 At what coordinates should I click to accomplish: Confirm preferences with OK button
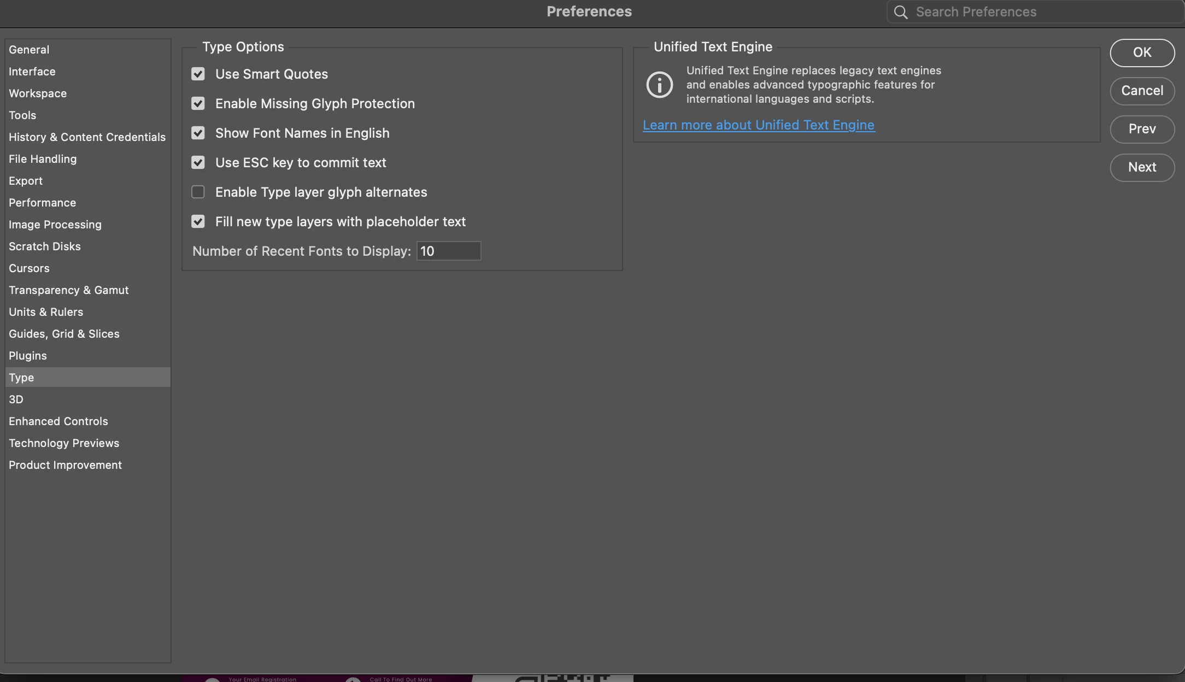pos(1142,52)
